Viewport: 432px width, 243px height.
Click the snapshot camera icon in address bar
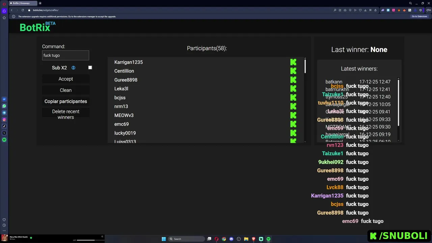coord(345,10)
